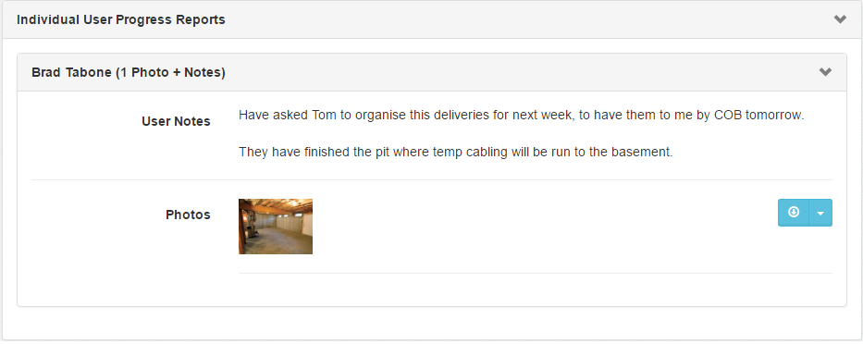863x344 pixels.
Task: Click the blue download photos icon
Action: [x=794, y=213]
